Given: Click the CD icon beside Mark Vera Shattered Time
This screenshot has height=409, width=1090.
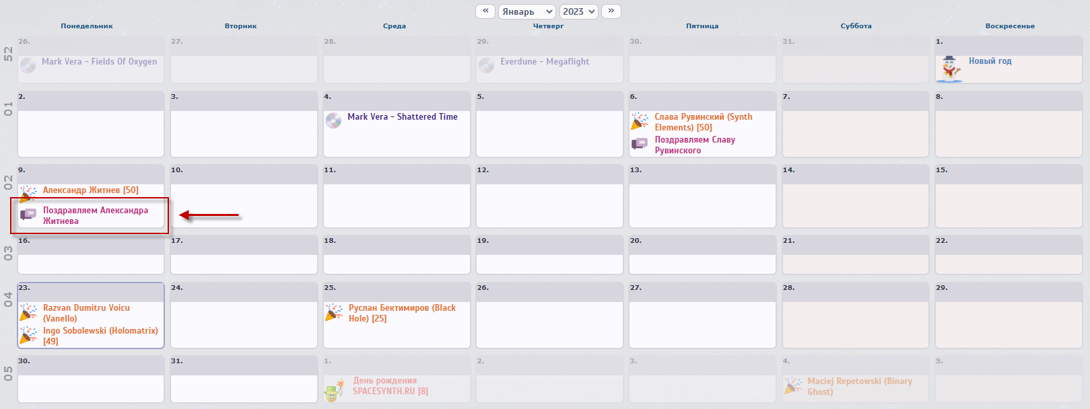Looking at the screenshot, I should pyautogui.click(x=333, y=120).
